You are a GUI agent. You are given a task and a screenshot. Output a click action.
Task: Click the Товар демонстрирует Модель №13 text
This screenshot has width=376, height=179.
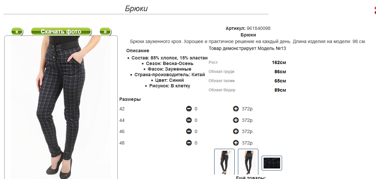click(247, 48)
